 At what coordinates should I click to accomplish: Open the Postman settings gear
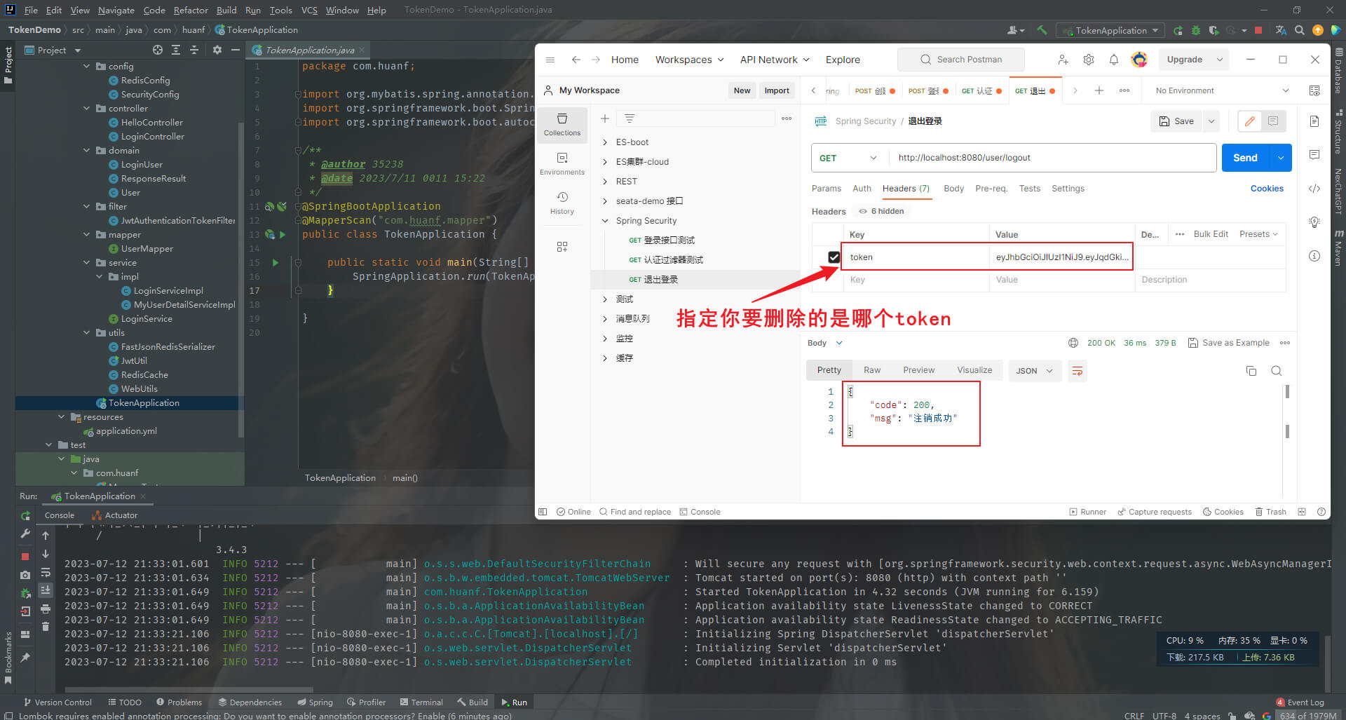[x=1089, y=60]
